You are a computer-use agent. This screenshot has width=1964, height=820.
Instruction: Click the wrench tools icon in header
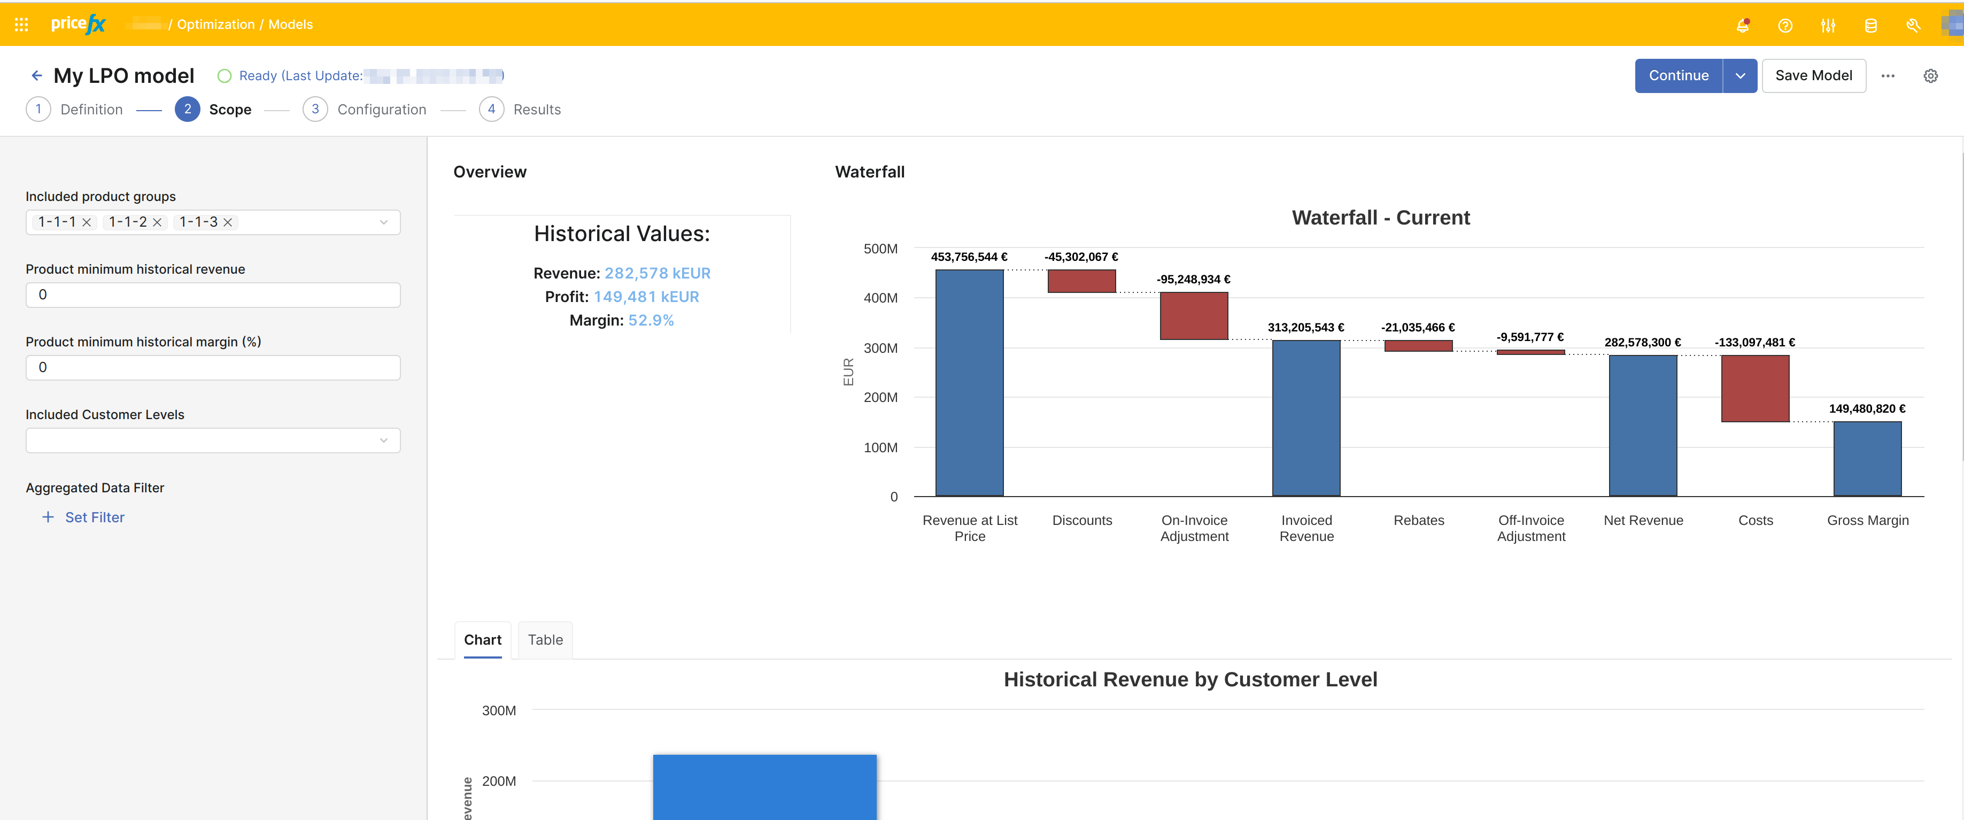tap(1913, 25)
